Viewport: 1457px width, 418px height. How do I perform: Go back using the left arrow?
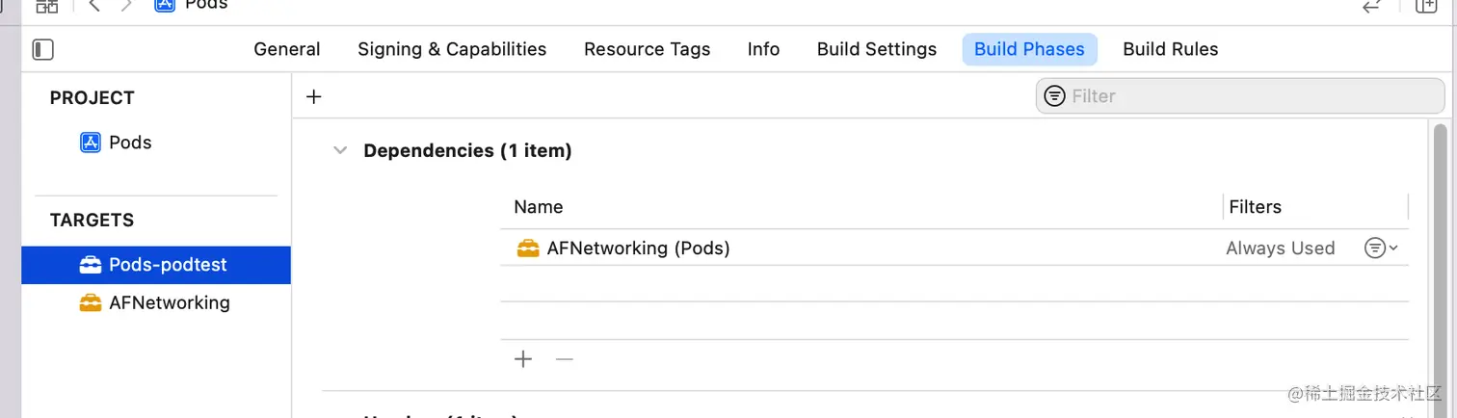pyautogui.click(x=94, y=5)
